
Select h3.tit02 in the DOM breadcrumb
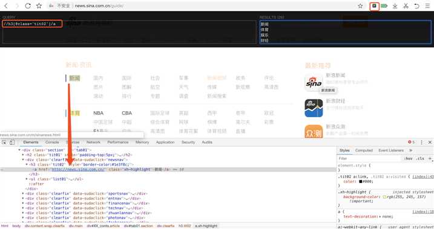(185, 226)
